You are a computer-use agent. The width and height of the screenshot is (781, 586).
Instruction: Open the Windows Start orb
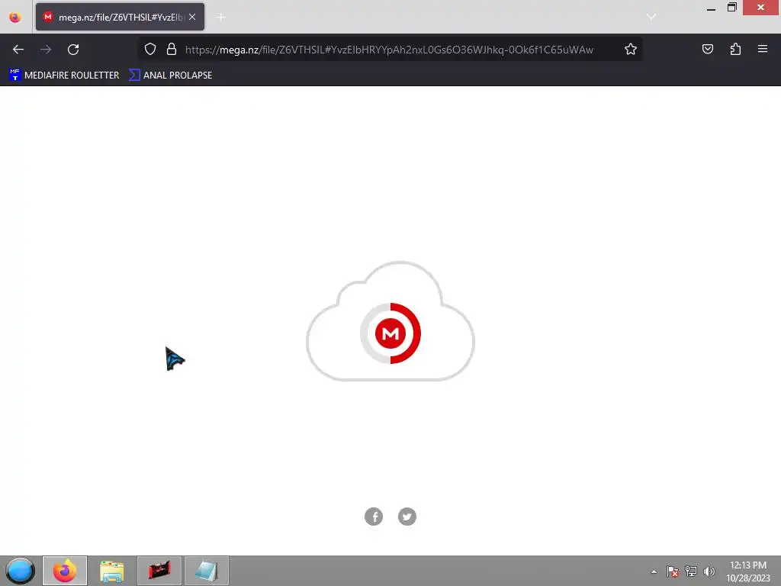20,571
